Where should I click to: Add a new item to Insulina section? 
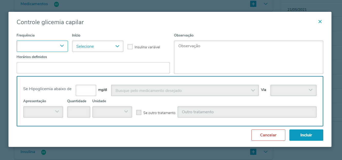253,152
